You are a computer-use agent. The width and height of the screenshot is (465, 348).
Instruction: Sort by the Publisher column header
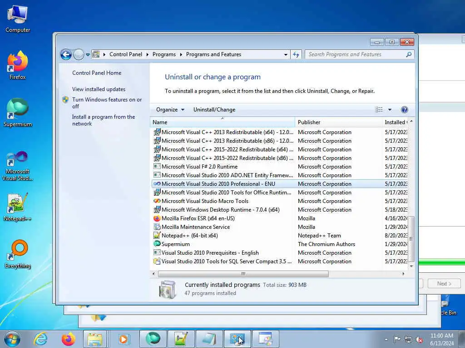tap(338, 122)
